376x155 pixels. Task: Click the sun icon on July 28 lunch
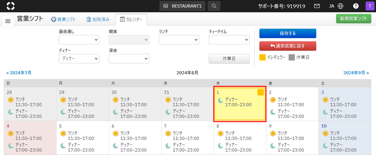(x=11, y=100)
